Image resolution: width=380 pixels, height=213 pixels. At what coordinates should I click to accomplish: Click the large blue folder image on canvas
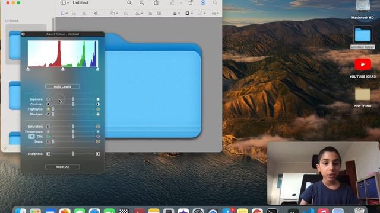[x=153, y=86]
